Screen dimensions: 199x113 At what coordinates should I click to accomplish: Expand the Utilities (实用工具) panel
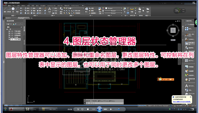coord(133,15)
